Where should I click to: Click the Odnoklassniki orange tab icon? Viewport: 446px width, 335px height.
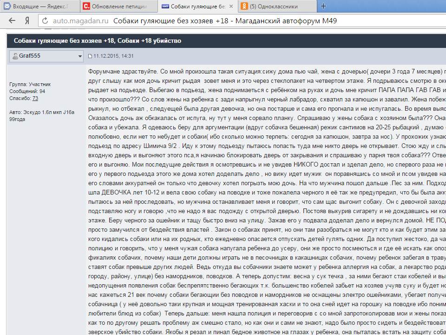pos(244,7)
